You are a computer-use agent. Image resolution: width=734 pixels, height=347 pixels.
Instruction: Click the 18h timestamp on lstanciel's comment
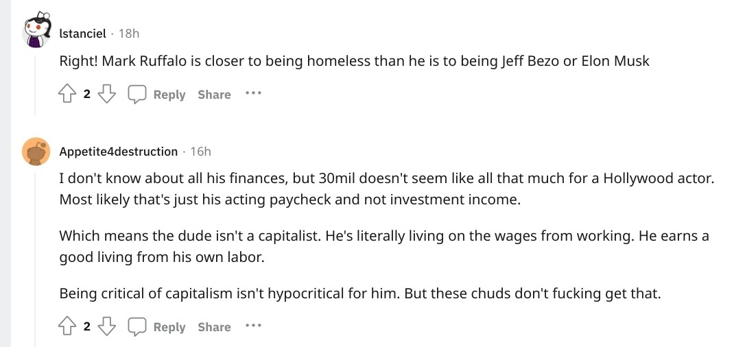click(129, 33)
